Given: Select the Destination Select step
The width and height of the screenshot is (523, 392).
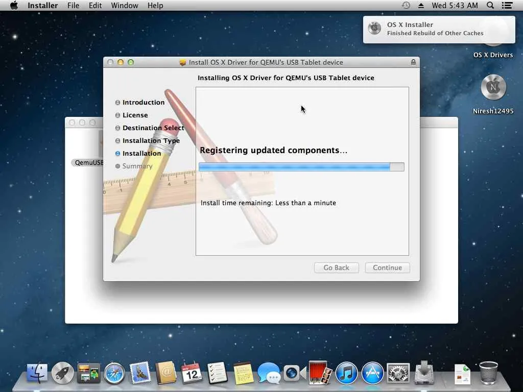Looking at the screenshot, I should pos(153,128).
